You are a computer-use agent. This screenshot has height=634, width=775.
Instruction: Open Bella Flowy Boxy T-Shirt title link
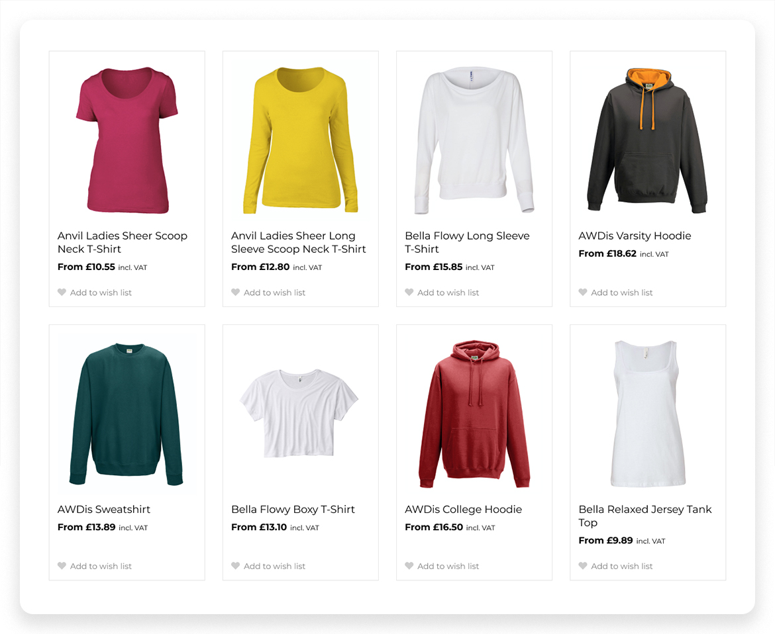[293, 509]
